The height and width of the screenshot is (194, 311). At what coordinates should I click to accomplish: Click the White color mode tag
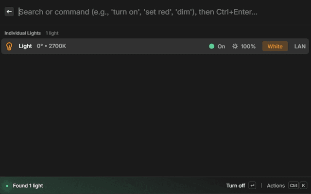(275, 47)
